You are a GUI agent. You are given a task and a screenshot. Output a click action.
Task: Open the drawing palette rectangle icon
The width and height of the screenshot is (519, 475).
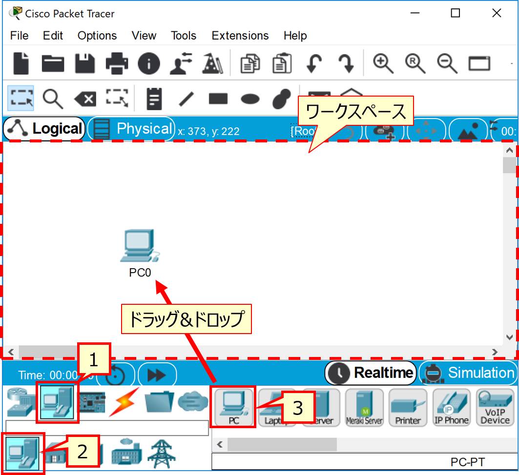479,63
